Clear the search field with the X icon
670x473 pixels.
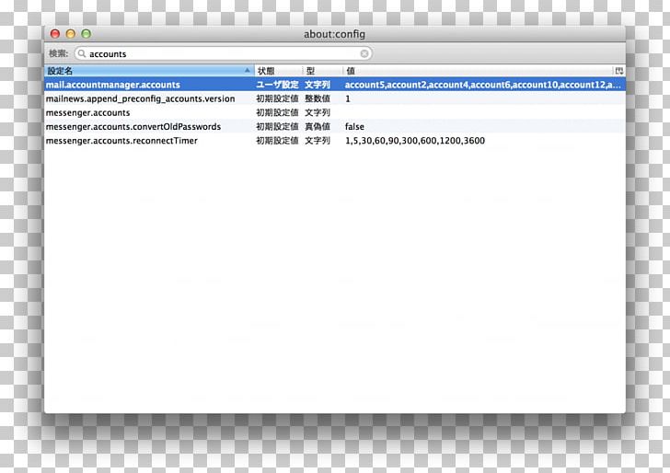tap(364, 54)
